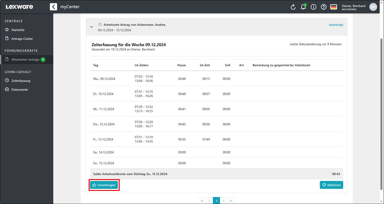This screenshot has height=204, width=384.
Task: Click row Fr., 13.12.2024
Action: coord(216,139)
